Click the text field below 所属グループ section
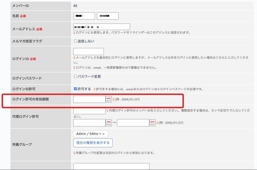 point(111,166)
